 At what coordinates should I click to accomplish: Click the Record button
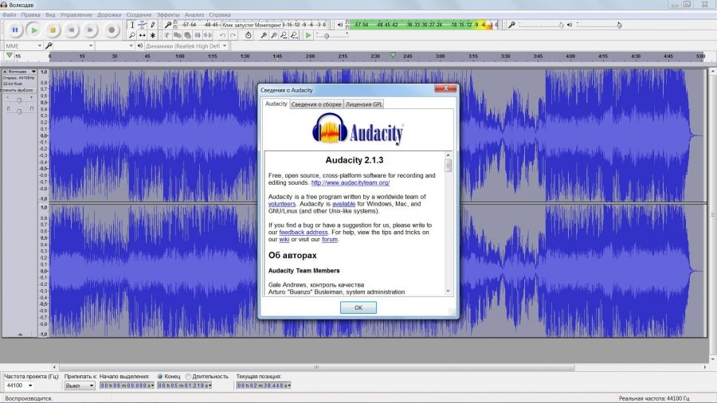(112, 29)
